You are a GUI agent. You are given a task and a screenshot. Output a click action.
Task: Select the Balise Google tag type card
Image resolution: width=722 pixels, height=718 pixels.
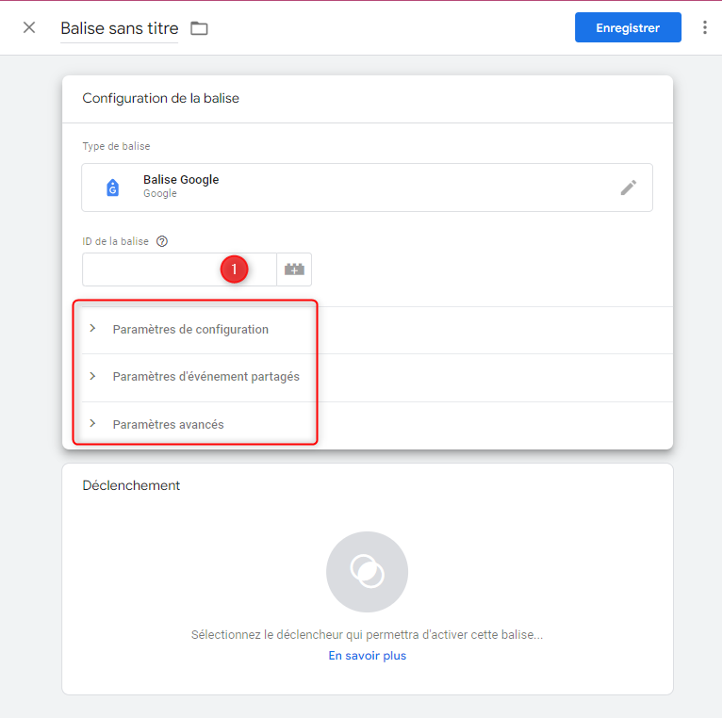(367, 188)
